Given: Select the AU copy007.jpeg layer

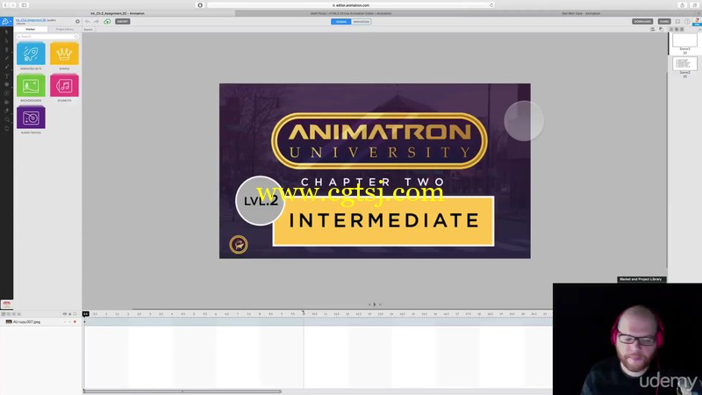Looking at the screenshot, I should [41, 322].
